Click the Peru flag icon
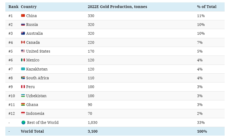 tap(23, 87)
